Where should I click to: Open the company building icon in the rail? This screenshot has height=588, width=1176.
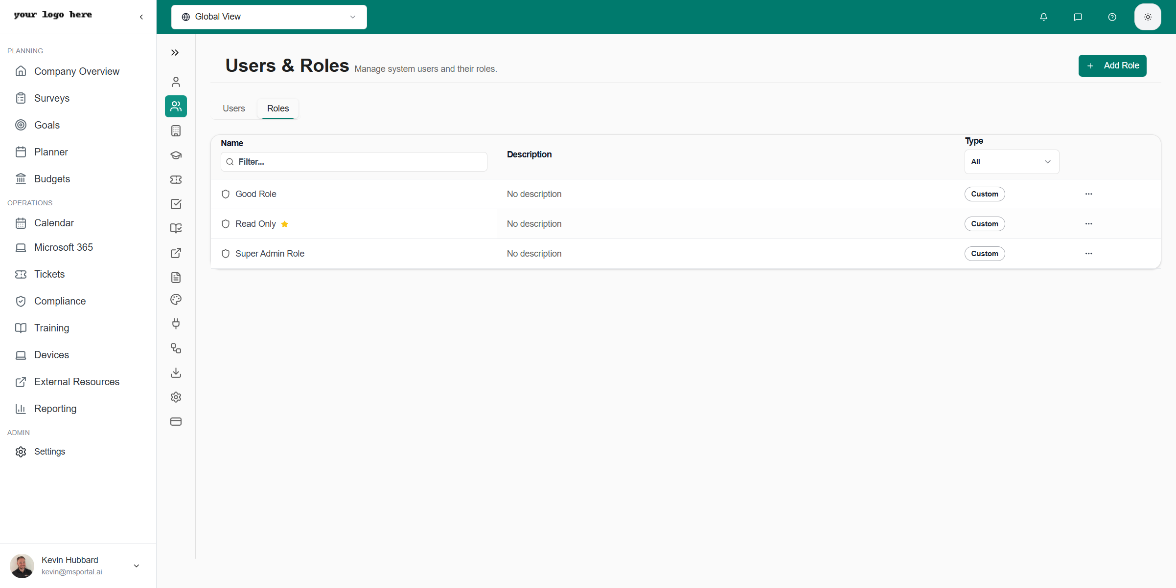click(x=176, y=131)
